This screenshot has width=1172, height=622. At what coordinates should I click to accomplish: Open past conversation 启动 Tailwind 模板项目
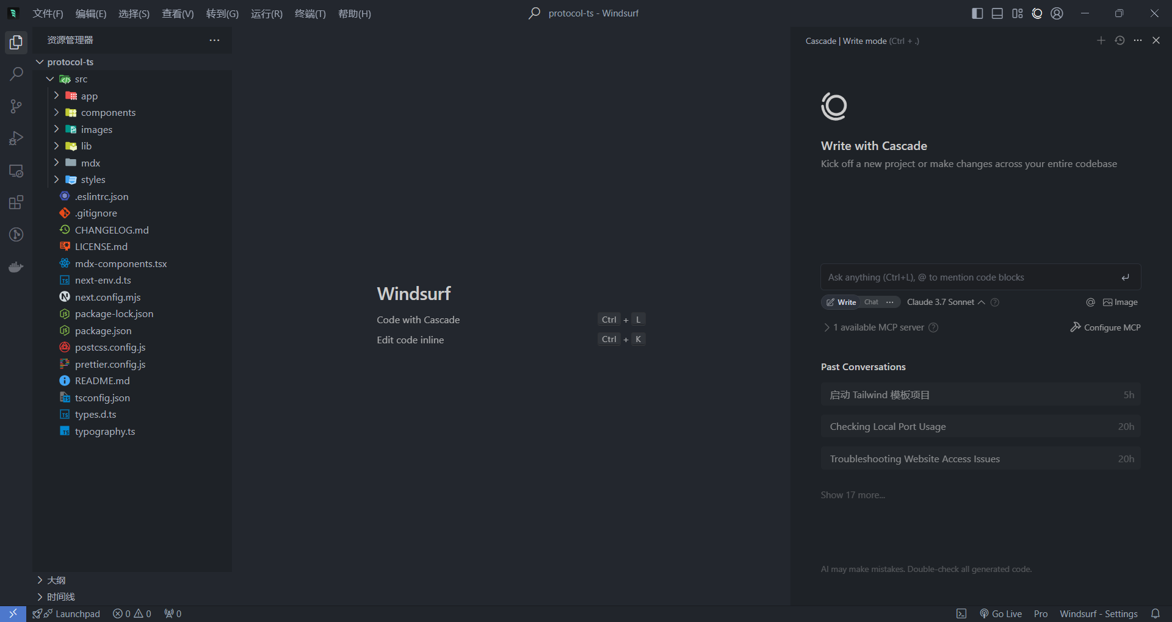[981, 395]
